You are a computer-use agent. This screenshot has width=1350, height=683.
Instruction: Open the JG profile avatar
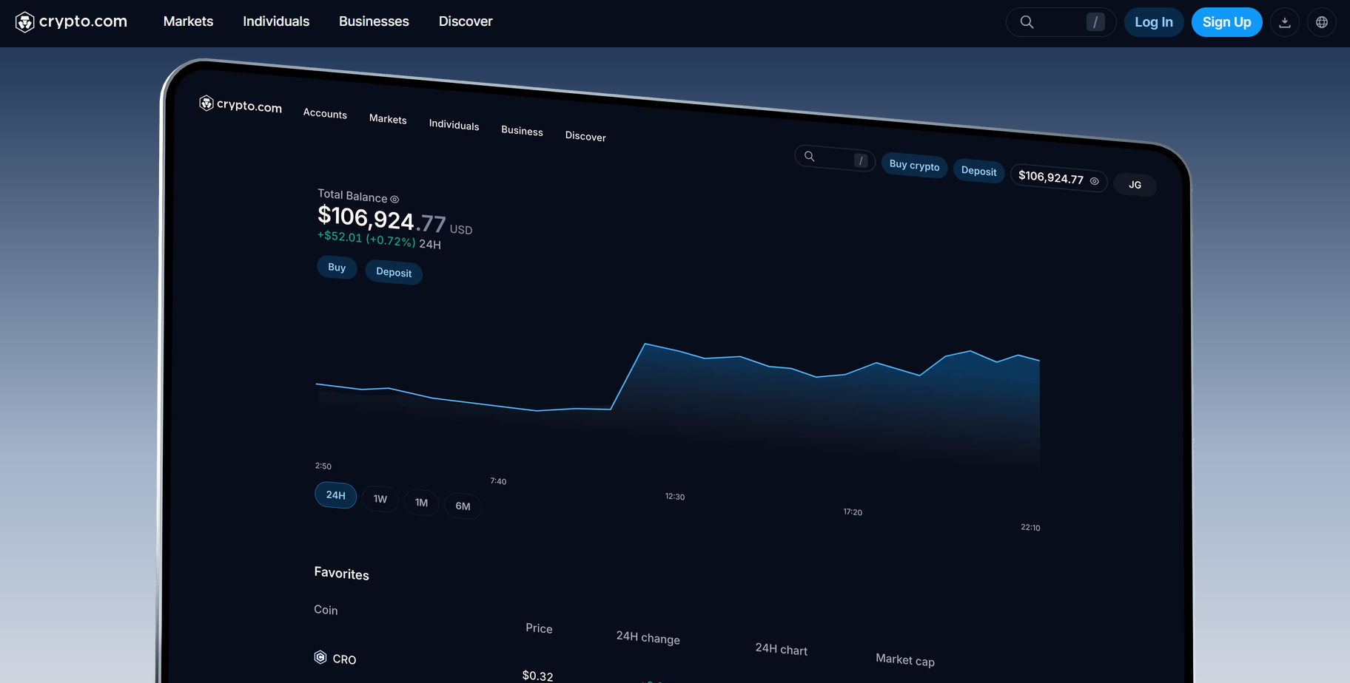click(x=1135, y=185)
